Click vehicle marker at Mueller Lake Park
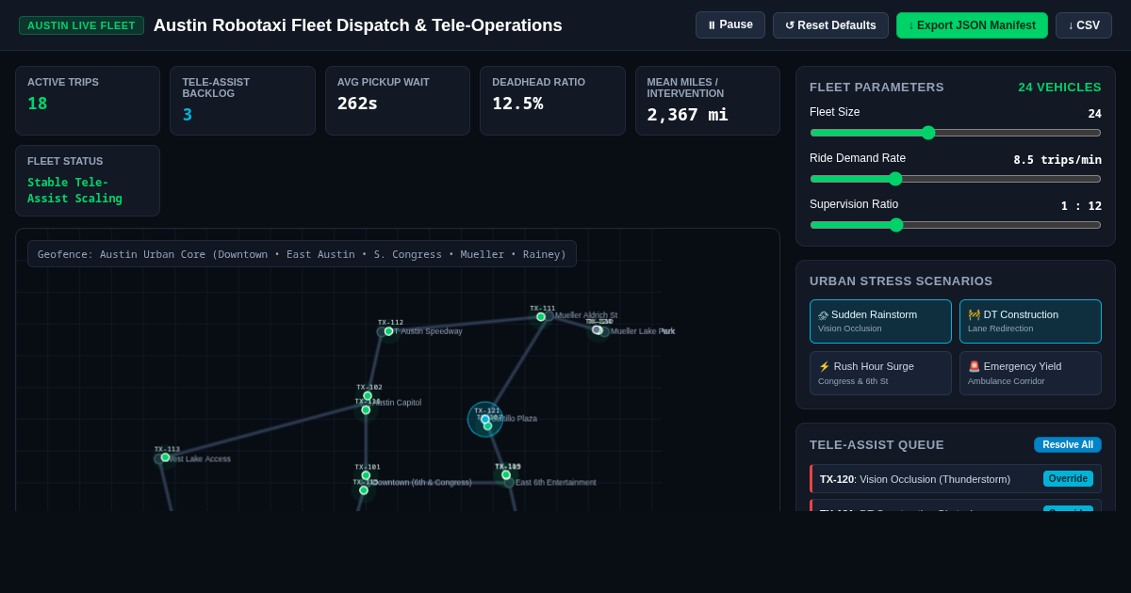This screenshot has height=593, width=1131. click(597, 329)
